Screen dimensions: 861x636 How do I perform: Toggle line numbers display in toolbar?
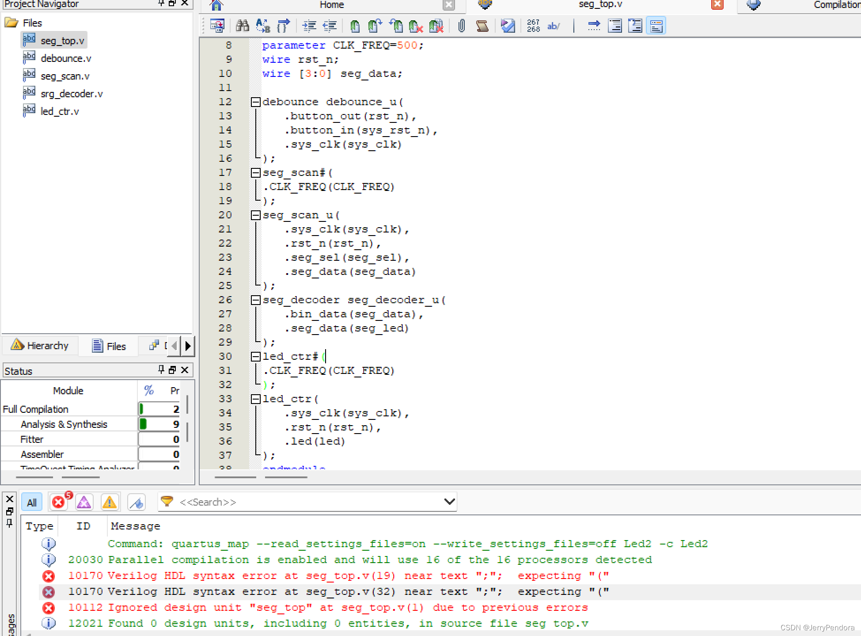pyautogui.click(x=533, y=26)
